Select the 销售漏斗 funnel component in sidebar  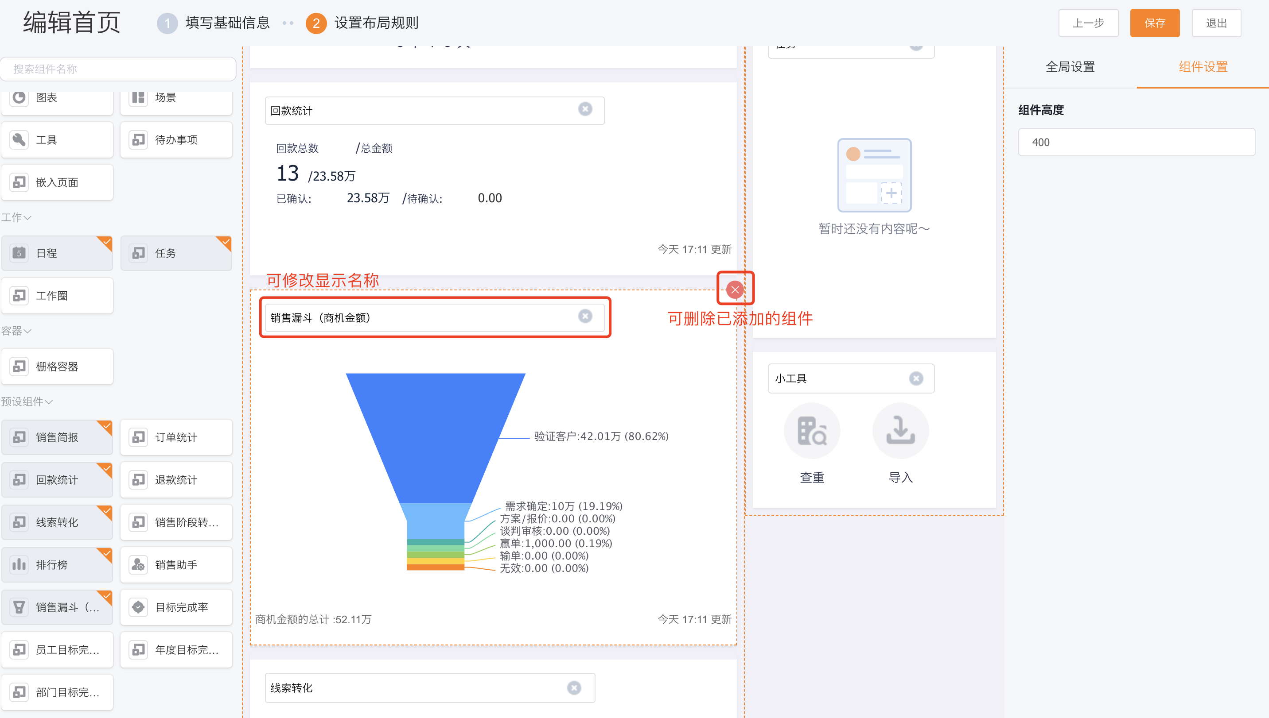pos(57,607)
